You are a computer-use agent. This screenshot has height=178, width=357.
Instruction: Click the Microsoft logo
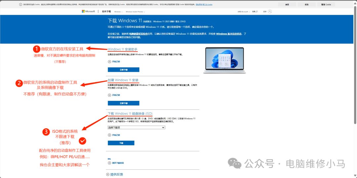(88, 11)
